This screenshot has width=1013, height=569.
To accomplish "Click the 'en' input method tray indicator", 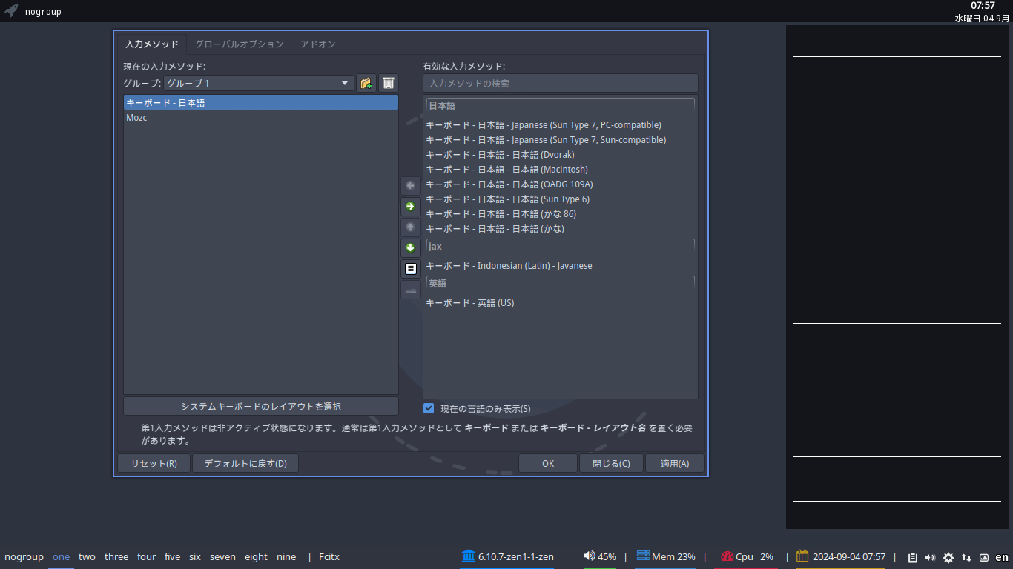I will point(1002,557).
